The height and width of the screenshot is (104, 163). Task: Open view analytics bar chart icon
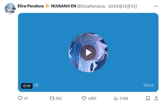click(116, 98)
